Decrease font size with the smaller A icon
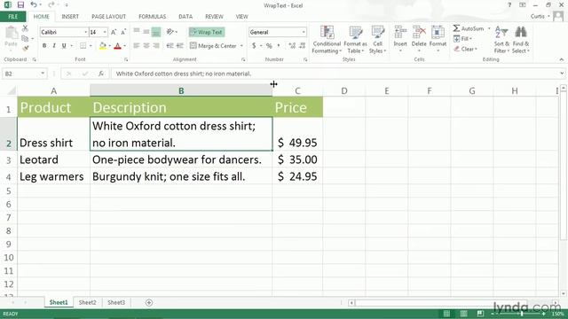The height and width of the screenshot is (319, 568). tap(123, 32)
